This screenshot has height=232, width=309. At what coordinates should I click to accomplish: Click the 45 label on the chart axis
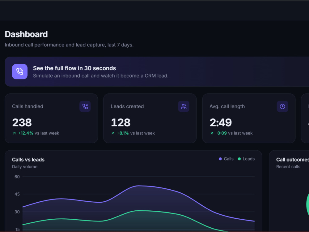pos(17,194)
